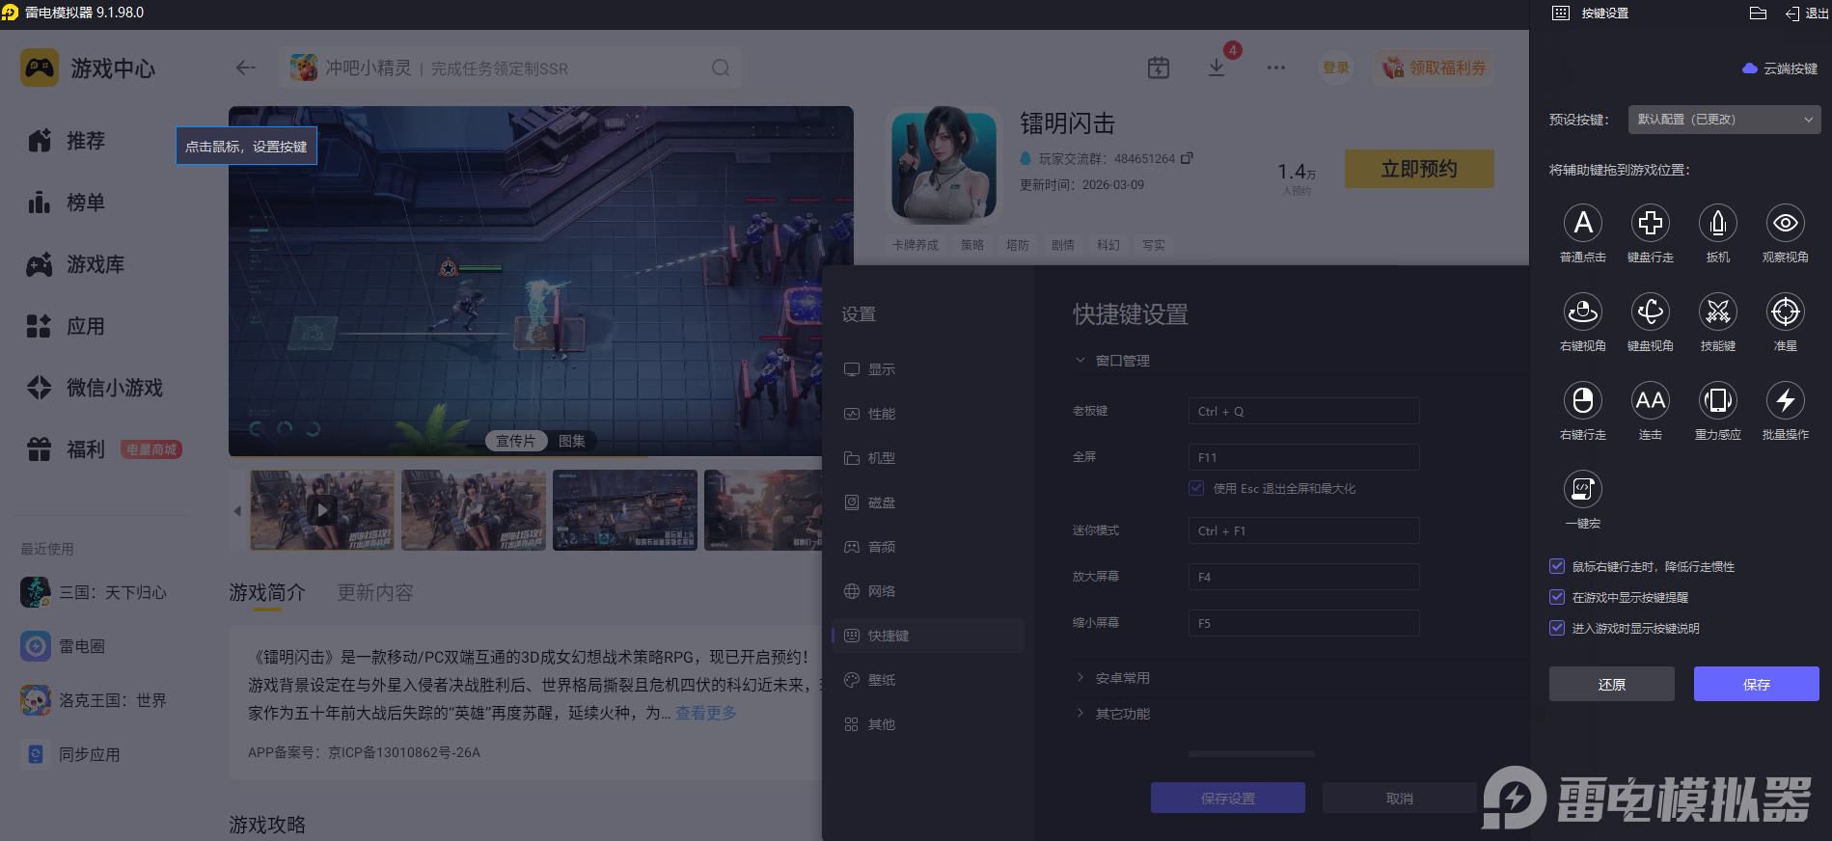Edit the 迷你模式 shortcut field

point(1304,530)
